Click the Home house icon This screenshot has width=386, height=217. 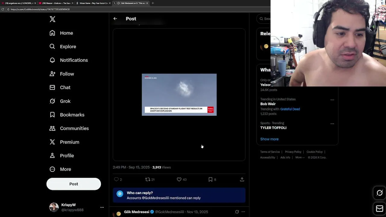(x=52, y=33)
